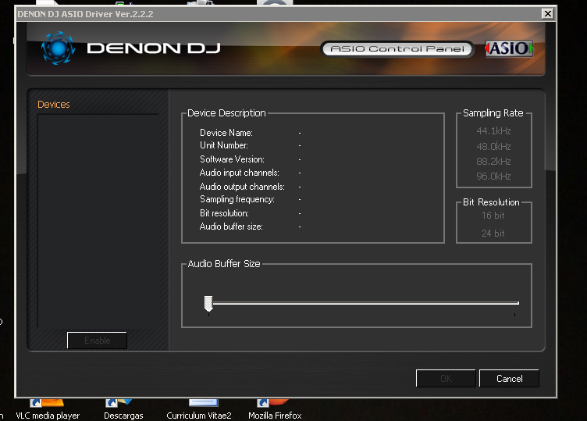Click inside the Devices list box
Viewport: 587px width, 421px height.
click(x=98, y=221)
